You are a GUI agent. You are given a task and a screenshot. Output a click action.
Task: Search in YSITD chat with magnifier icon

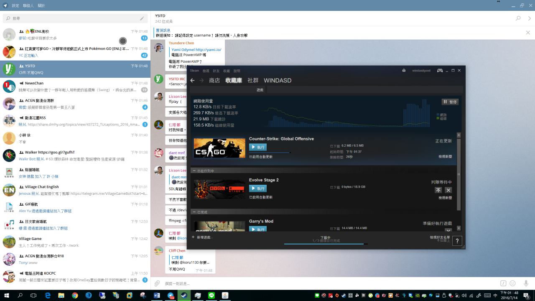click(518, 18)
